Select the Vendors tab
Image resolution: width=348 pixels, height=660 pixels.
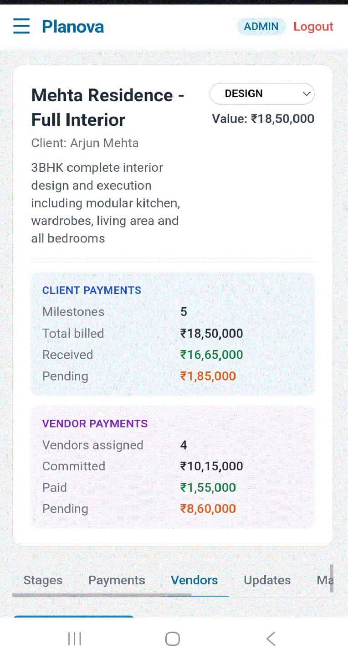click(194, 580)
